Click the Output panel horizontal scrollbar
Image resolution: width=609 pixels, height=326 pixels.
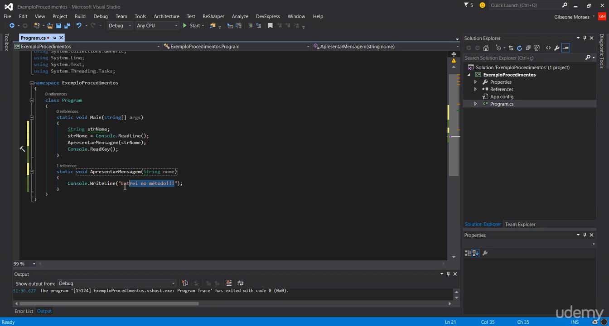(109, 303)
